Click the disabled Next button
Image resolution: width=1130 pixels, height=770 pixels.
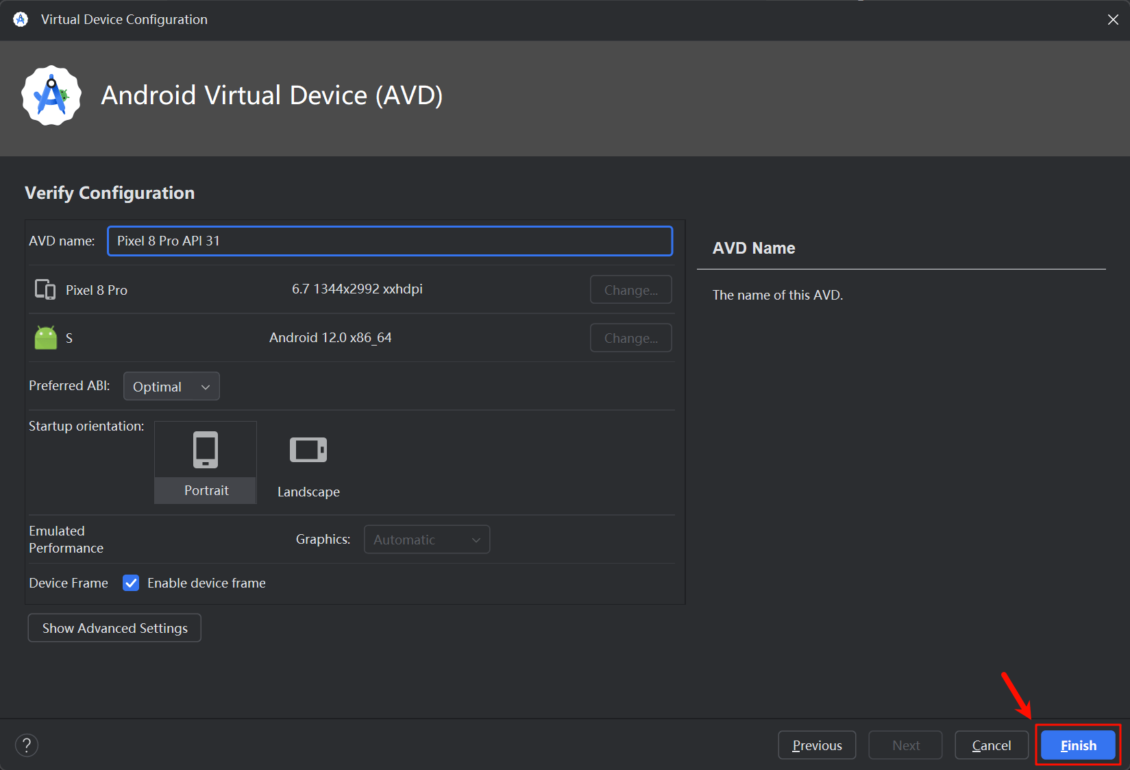click(x=905, y=745)
